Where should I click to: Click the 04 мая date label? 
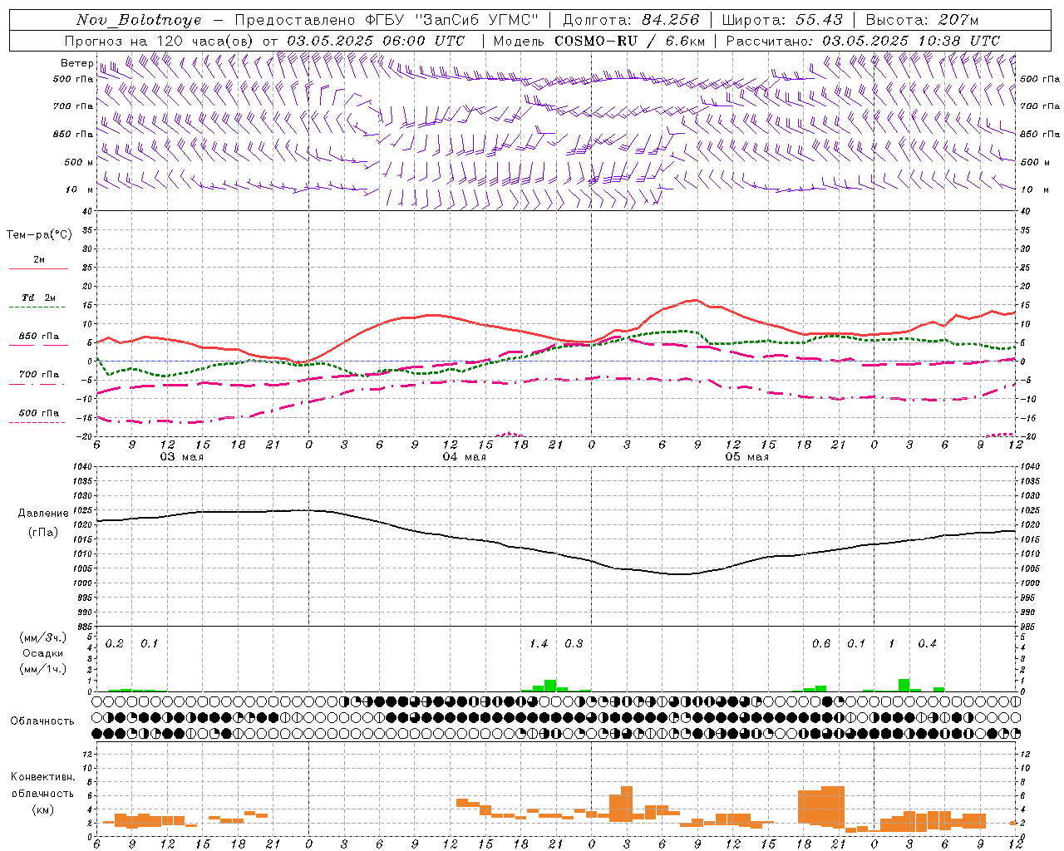[464, 457]
